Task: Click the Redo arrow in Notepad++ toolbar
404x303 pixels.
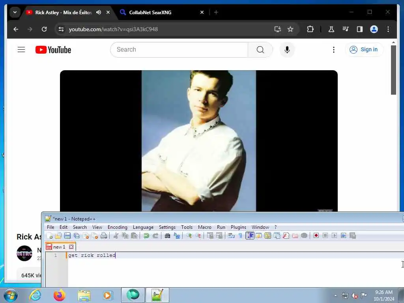Action: 155,236
